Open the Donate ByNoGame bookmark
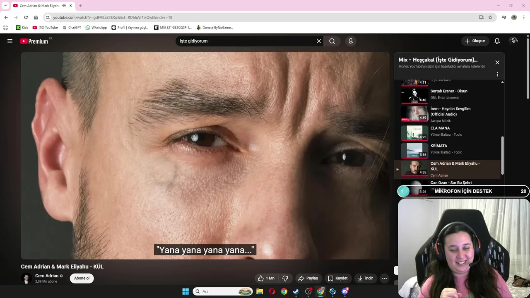This screenshot has width=530, height=298. coord(214,28)
